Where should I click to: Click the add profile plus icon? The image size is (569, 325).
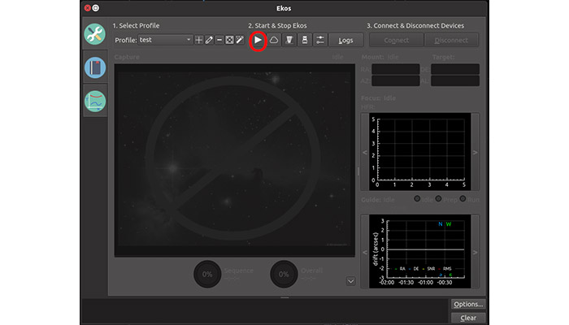199,40
